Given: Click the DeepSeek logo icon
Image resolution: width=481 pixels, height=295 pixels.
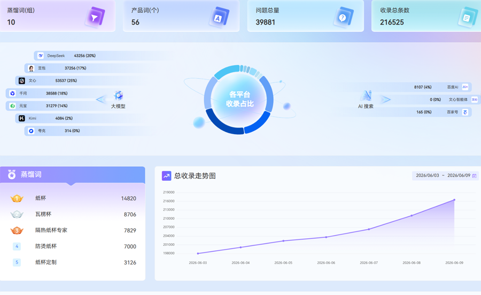Looking at the screenshot, I should coord(41,56).
